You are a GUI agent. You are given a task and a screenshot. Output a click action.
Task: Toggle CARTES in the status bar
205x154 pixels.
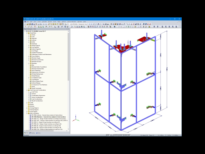(116, 135)
